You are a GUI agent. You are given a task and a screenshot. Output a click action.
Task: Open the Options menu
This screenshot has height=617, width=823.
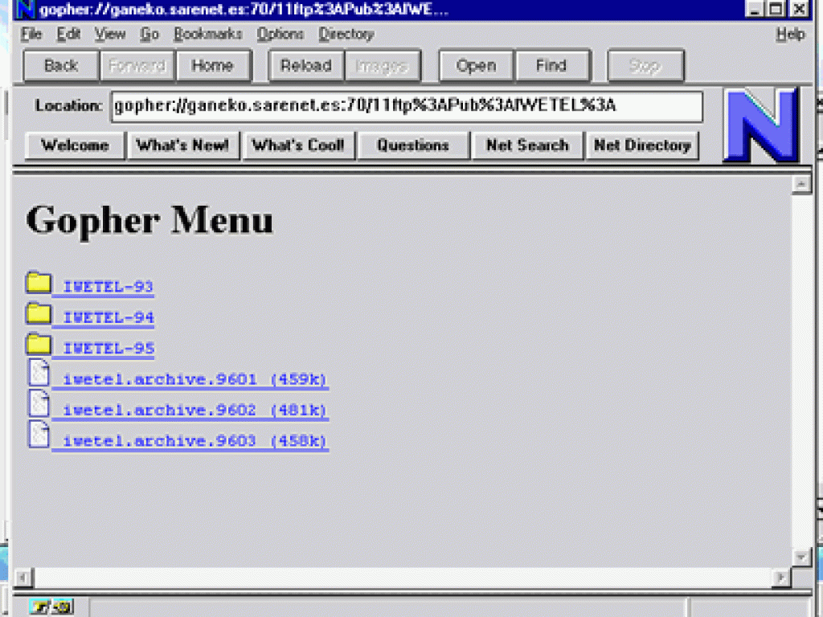(x=280, y=35)
